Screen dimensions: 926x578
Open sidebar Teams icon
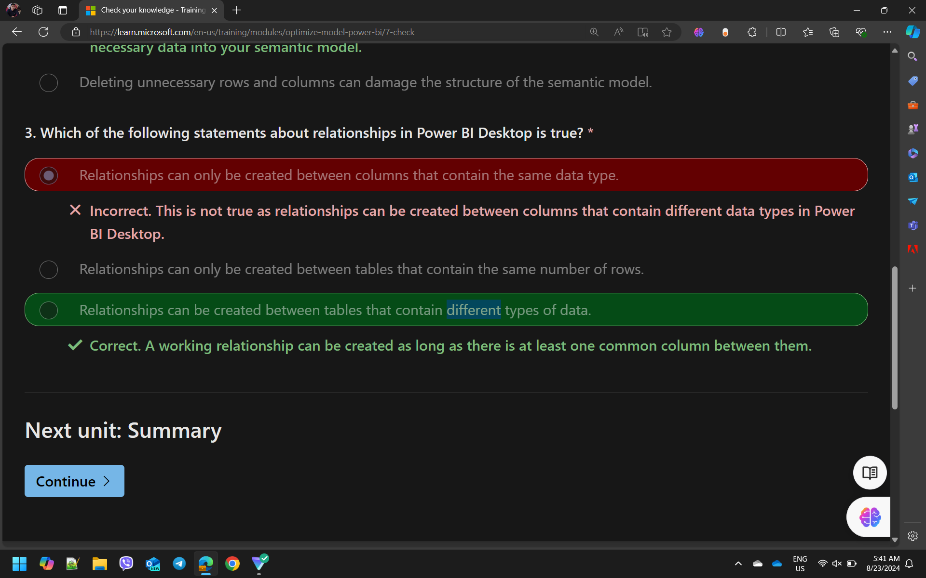pyautogui.click(x=912, y=225)
